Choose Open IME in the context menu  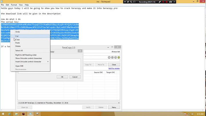tap(30, 66)
